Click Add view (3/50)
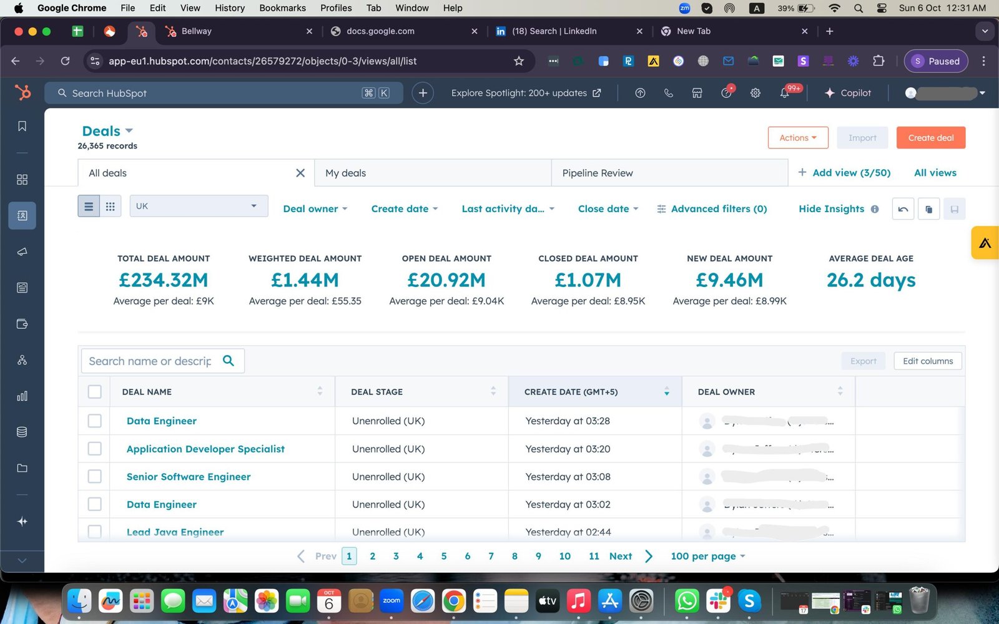The image size is (999, 624). click(844, 173)
